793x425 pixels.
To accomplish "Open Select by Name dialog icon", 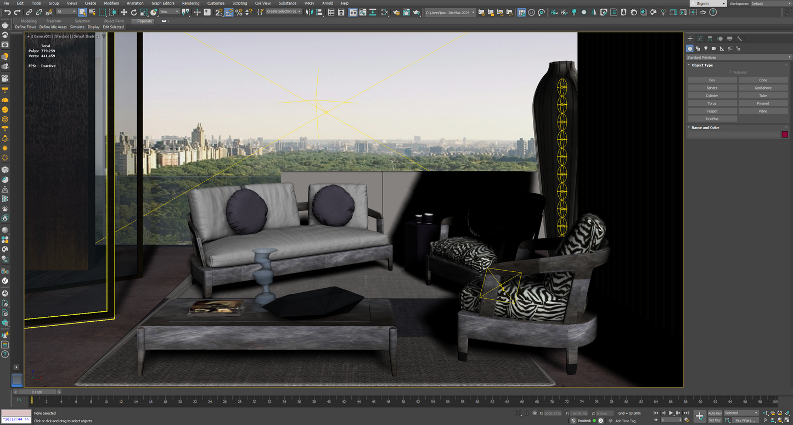I will click(92, 12).
